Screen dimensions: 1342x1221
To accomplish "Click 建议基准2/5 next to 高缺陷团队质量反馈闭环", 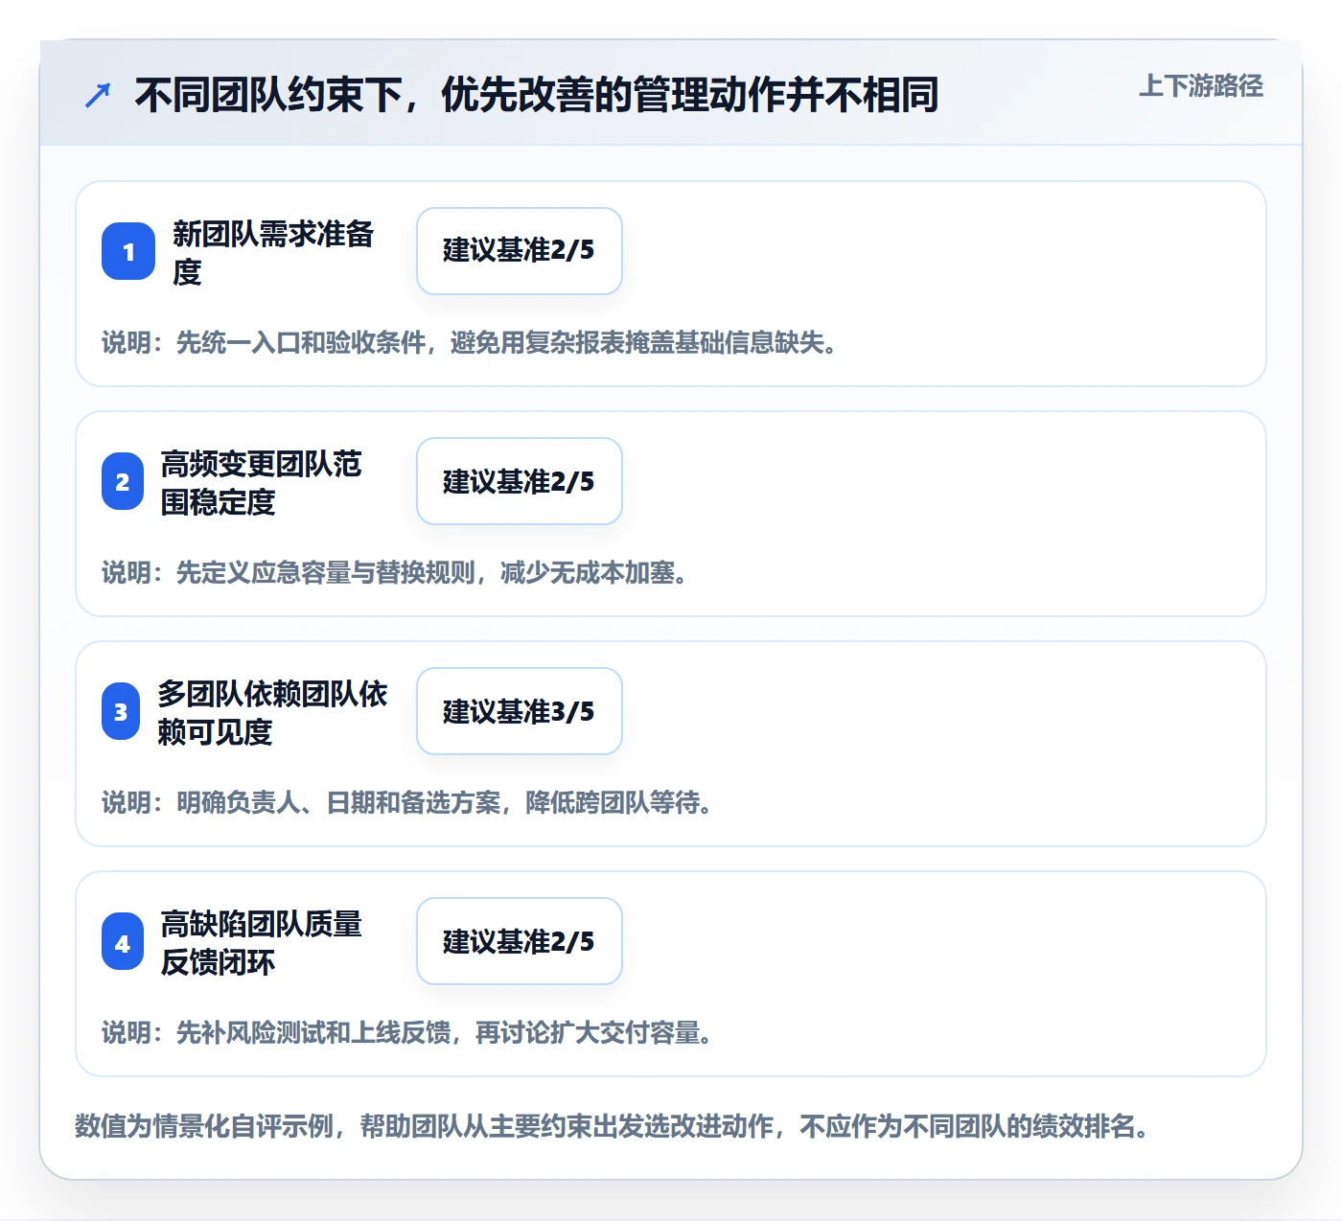I will click(x=520, y=941).
